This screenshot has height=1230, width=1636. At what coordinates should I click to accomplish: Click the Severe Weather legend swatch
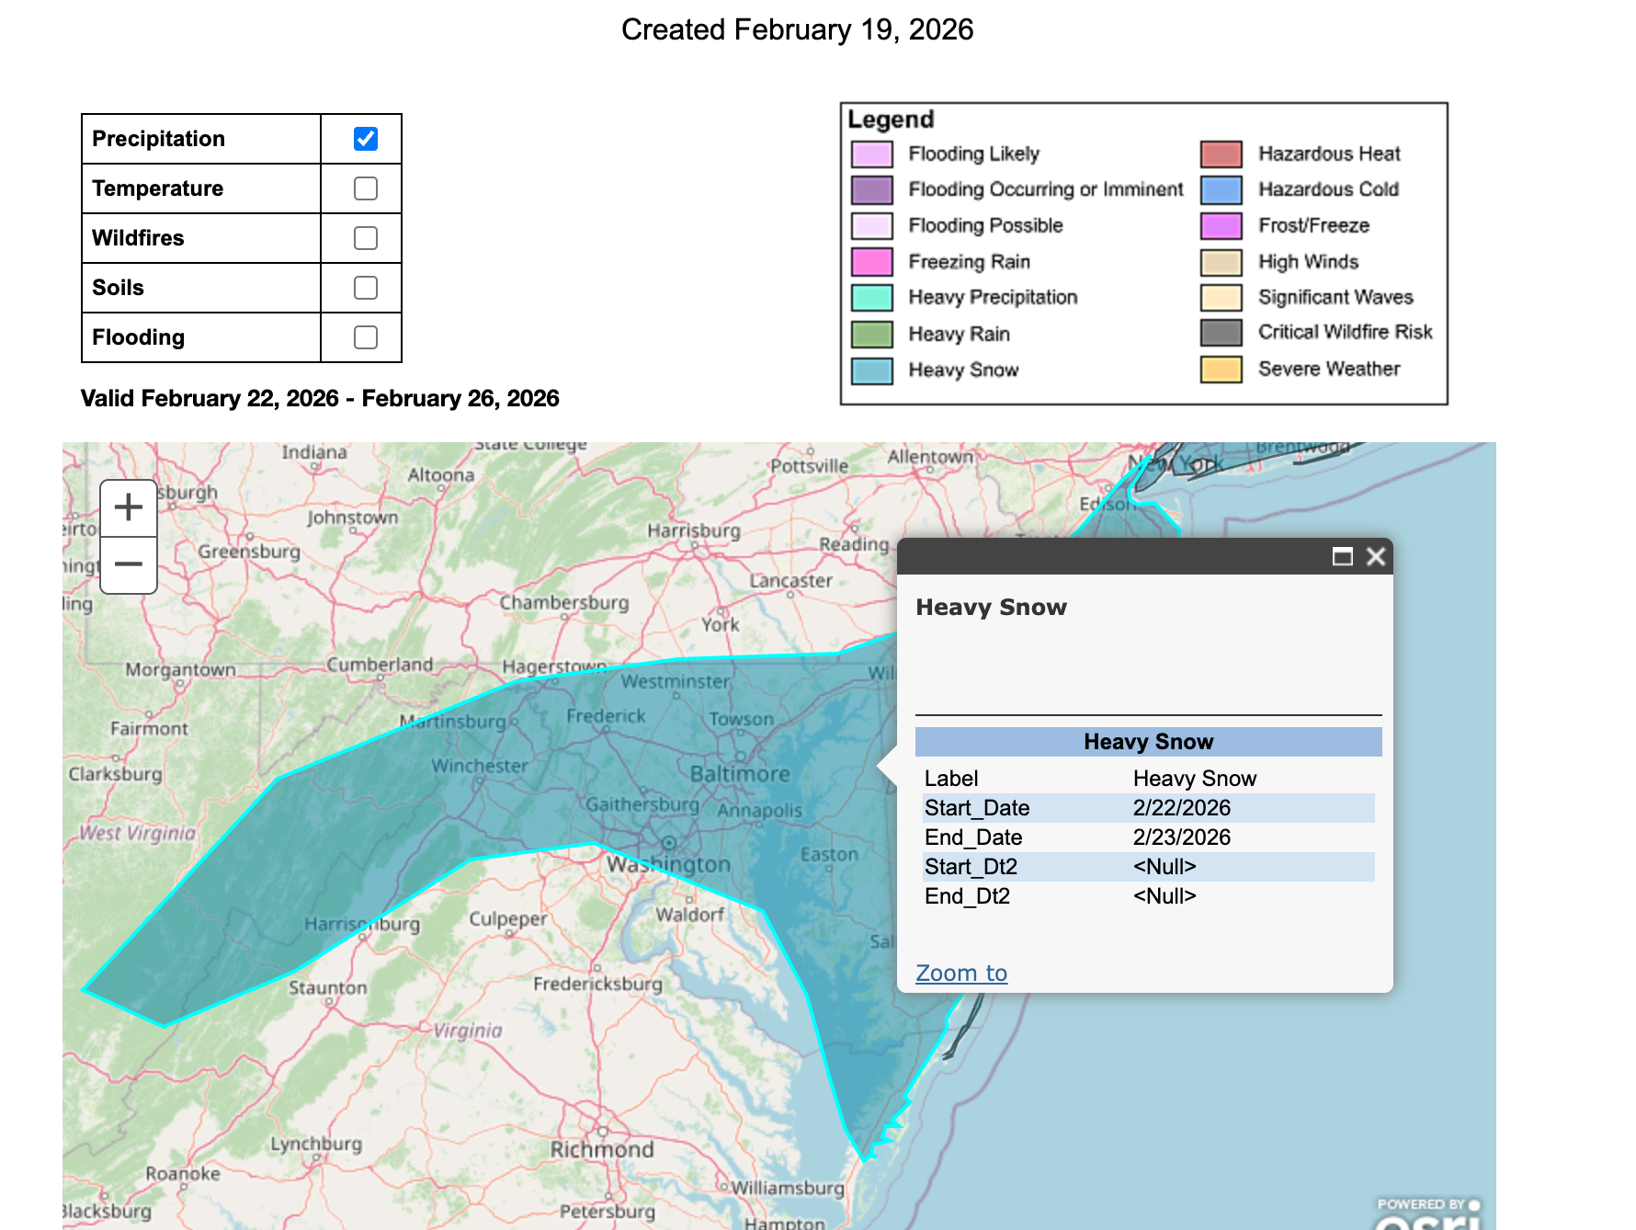pyautogui.click(x=1221, y=369)
